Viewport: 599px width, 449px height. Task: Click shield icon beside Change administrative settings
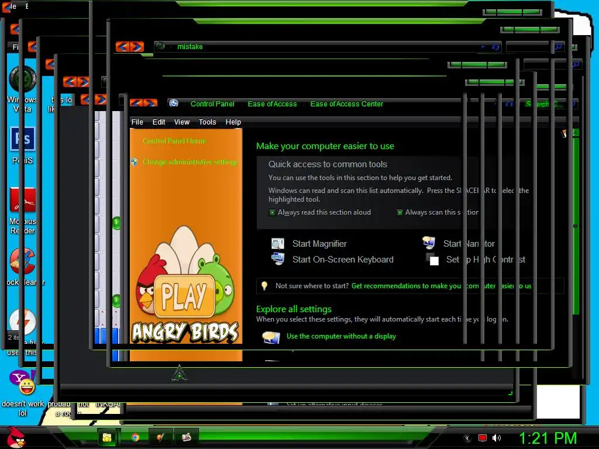tap(134, 162)
